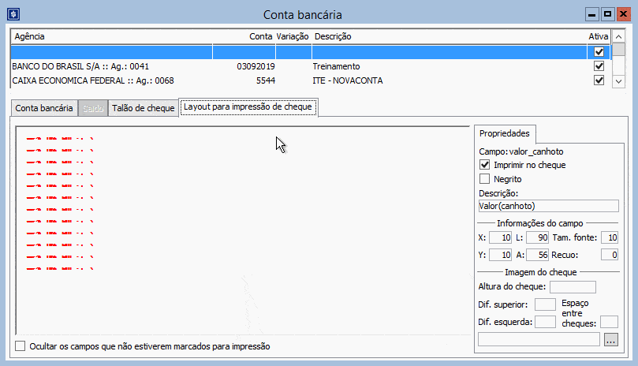Toggle the Imprimir no cheque checkbox
Image resolution: width=638 pixels, height=366 pixels.
point(485,165)
